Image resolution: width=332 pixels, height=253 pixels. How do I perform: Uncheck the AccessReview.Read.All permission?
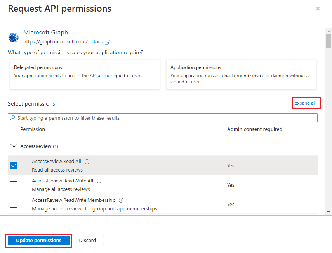click(x=14, y=165)
